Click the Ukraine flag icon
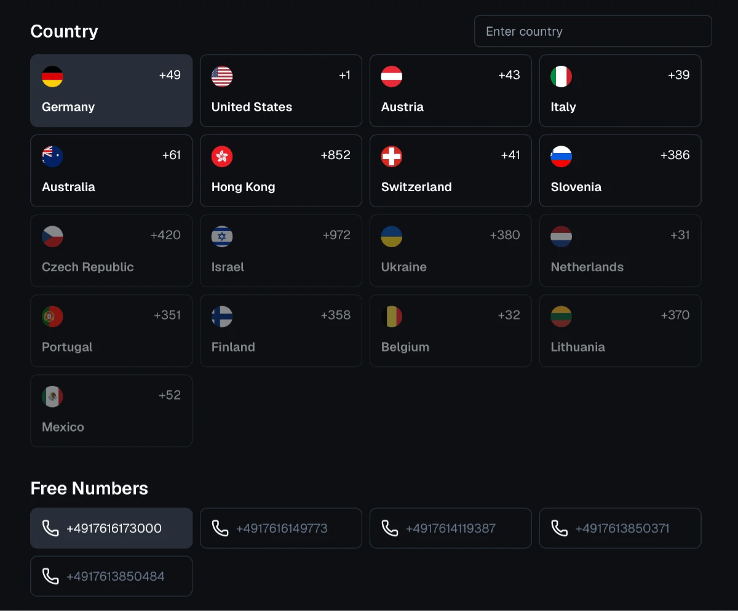 coord(392,237)
